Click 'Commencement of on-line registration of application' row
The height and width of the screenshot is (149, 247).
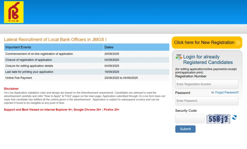pos(87,54)
